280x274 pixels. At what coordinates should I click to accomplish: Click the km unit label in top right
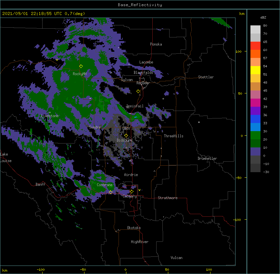(242, 14)
